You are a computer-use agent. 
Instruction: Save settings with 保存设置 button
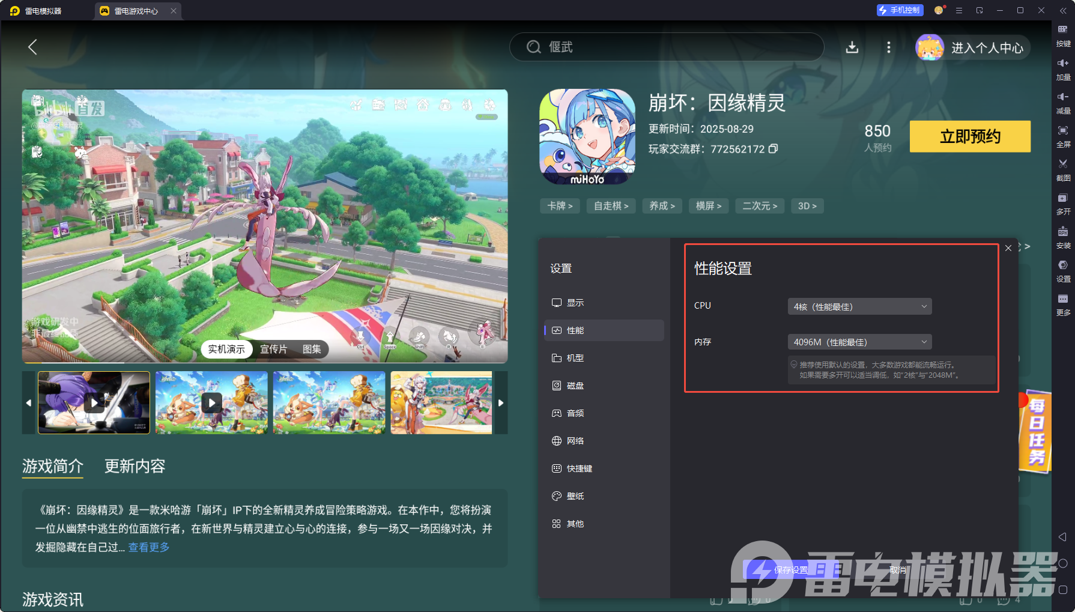coord(790,569)
